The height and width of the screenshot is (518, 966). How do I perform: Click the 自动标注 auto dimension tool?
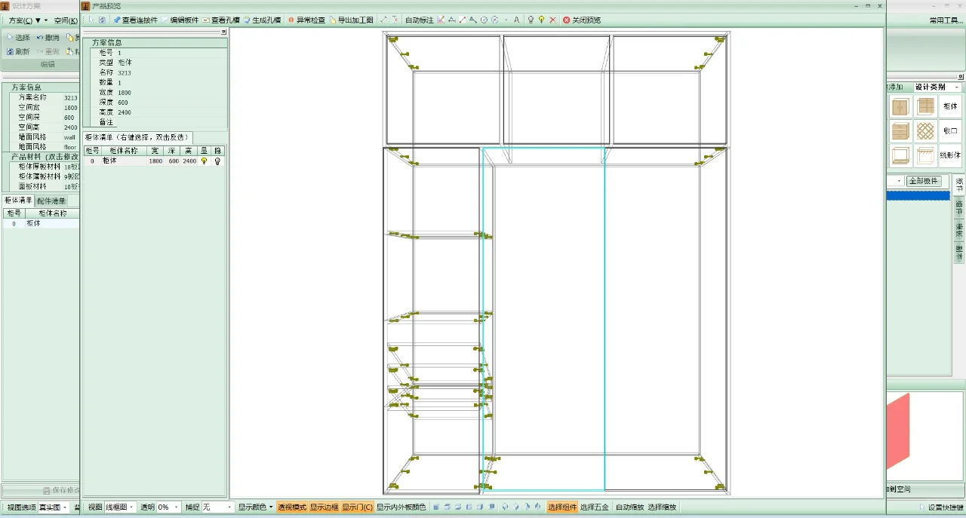pyautogui.click(x=420, y=20)
